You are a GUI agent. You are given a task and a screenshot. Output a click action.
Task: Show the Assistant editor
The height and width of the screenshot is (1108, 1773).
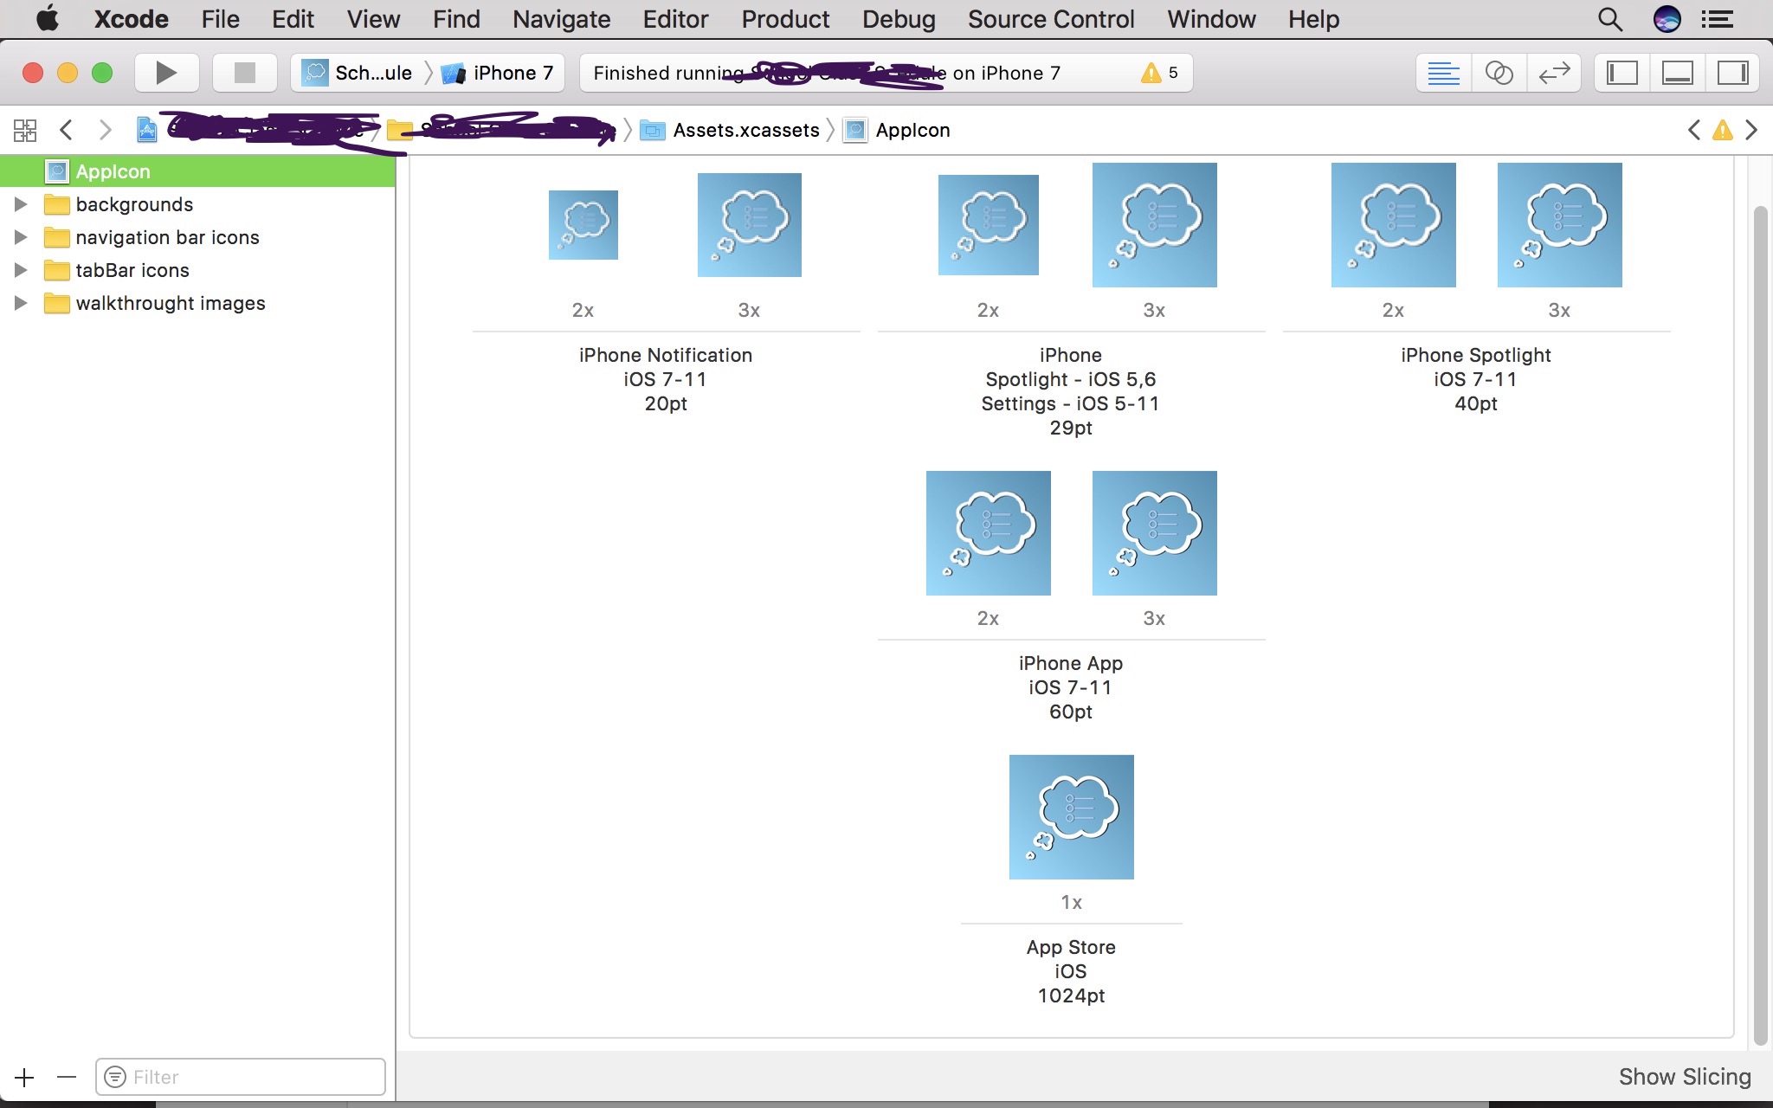[x=1499, y=73]
